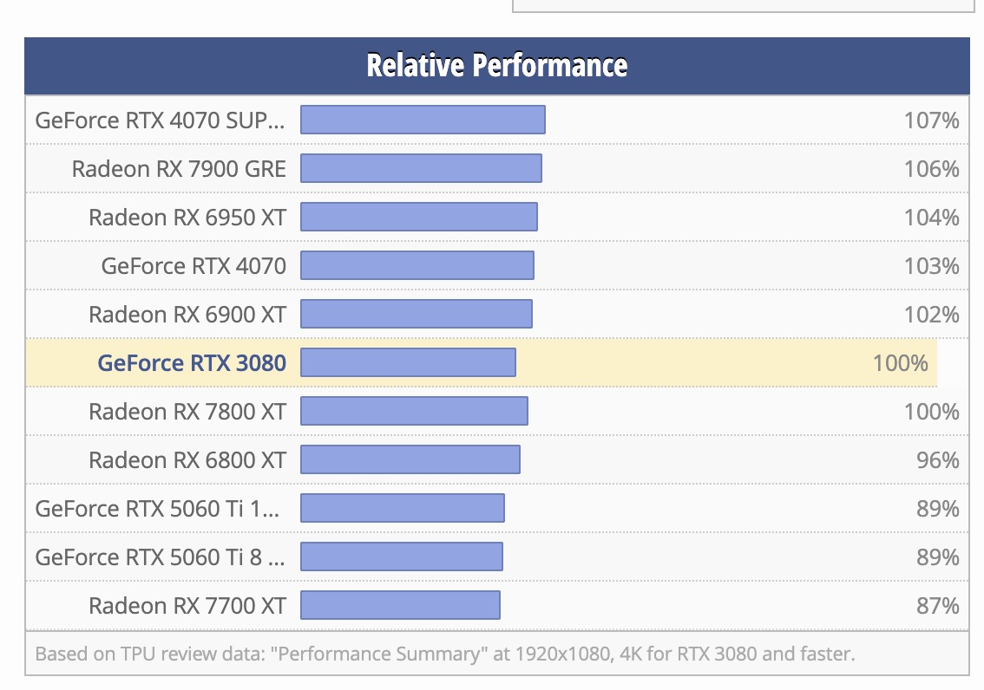Click the GeForce RTX 4070 SUP... performance bar

pos(423,120)
